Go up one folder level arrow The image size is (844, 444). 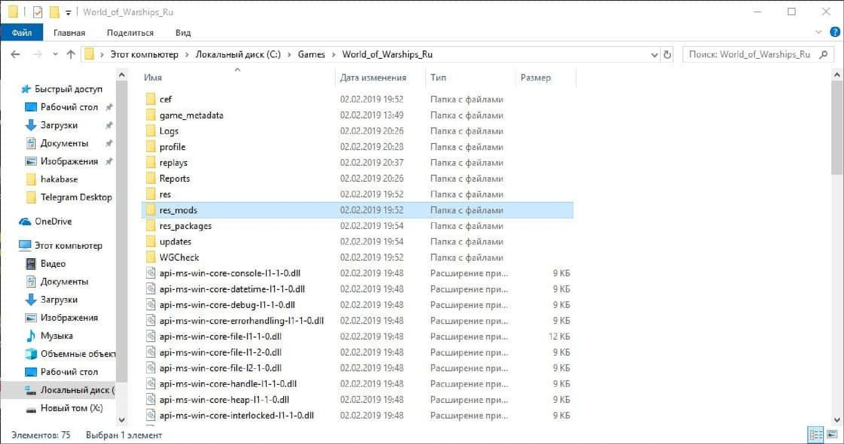click(x=71, y=54)
